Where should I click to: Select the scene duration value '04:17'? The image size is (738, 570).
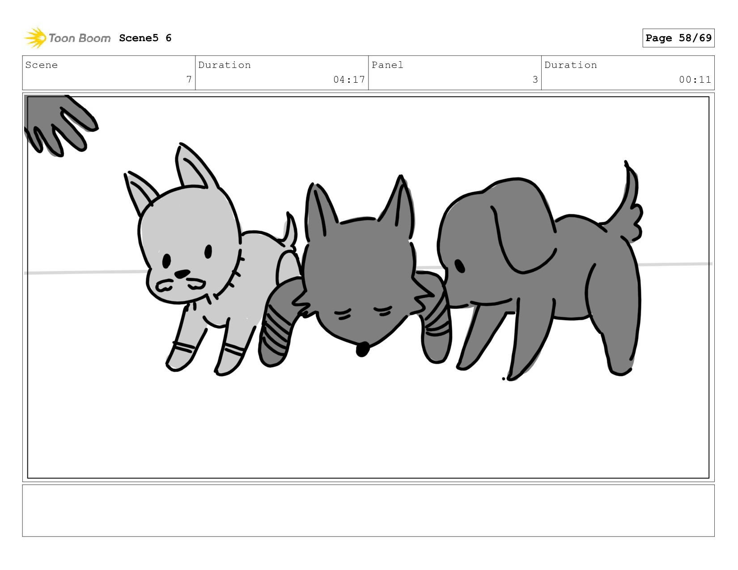pos(349,80)
